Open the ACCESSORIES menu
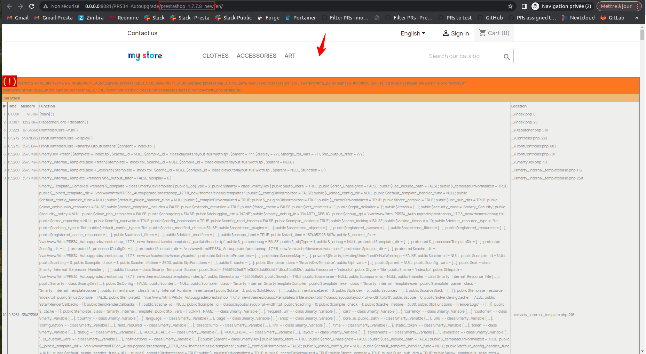646x354 pixels. pos(257,56)
